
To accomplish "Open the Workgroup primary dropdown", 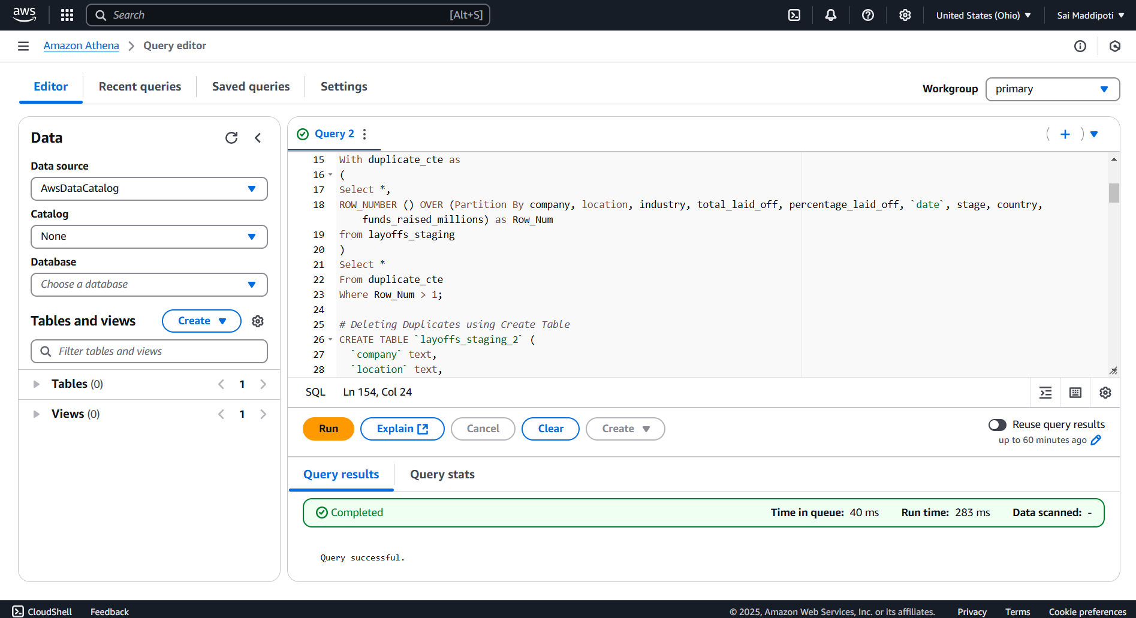I will (x=1053, y=89).
